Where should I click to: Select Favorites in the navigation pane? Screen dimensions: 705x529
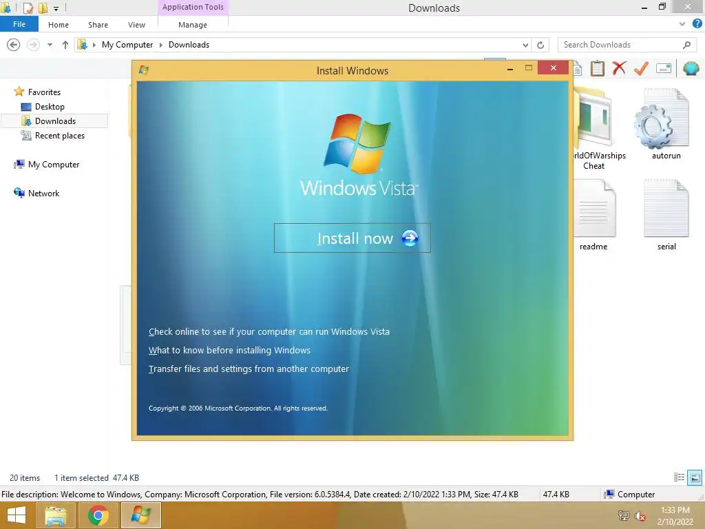click(44, 92)
